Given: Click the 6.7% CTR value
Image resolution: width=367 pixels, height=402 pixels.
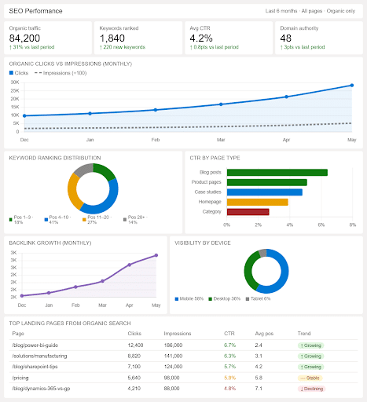Looking at the screenshot, I should (x=229, y=345).
